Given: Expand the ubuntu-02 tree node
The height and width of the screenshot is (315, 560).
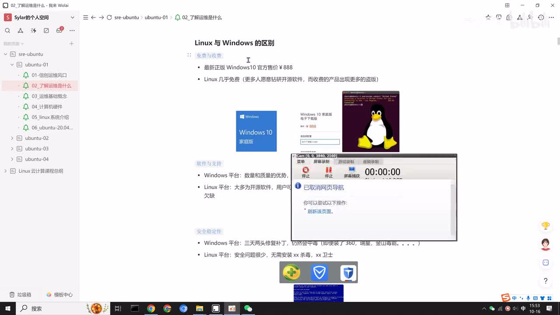Looking at the screenshot, I should (12, 138).
